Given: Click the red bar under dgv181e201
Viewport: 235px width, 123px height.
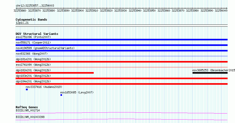Looking at the screenshot, I should (x=121, y=62).
